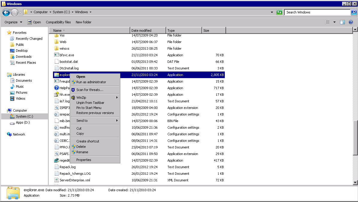
Task: Open the Organize dropdown menu
Action: [13, 22]
